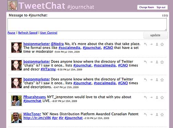Open the PRsarahevans username link

[x=35, y=97]
